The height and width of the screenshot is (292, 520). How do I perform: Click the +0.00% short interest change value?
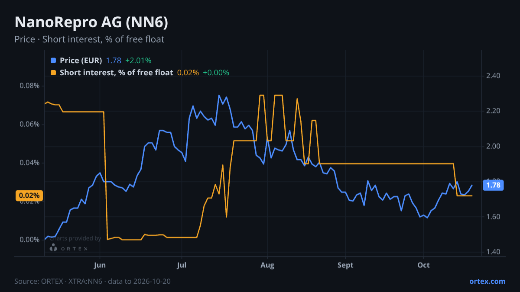point(216,73)
